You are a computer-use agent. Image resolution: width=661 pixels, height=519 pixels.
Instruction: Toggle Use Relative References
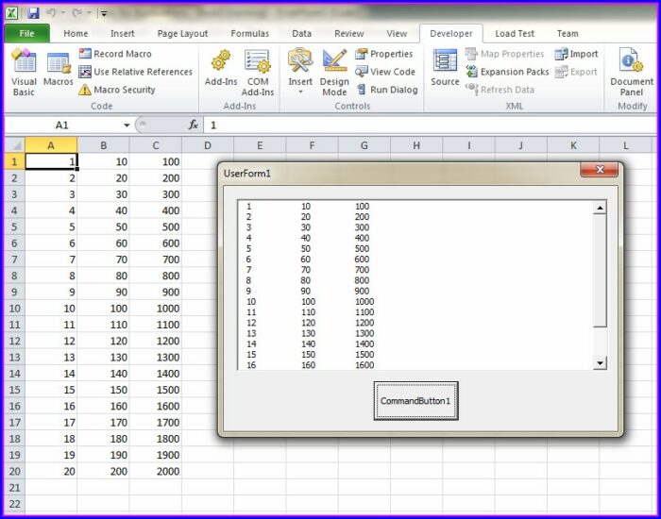[x=135, y=72]
